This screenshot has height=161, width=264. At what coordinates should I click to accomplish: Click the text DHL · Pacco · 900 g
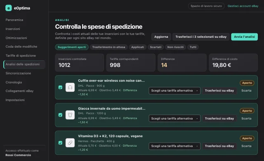(91, 86)
